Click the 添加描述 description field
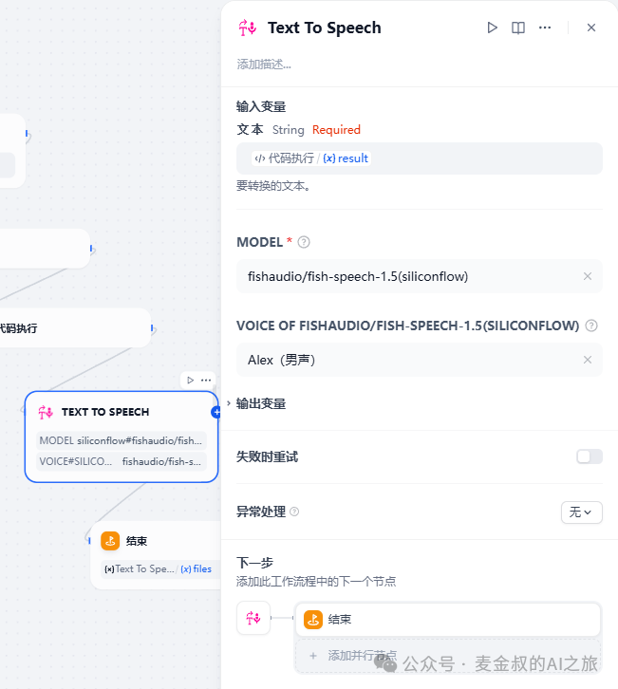618x689 pixels. (x=265, y=65)
